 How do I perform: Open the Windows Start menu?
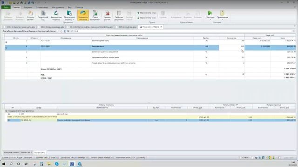(x=4, y=164)
